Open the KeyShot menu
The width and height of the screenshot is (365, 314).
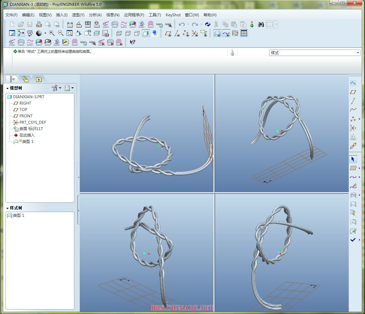[173, 15]
